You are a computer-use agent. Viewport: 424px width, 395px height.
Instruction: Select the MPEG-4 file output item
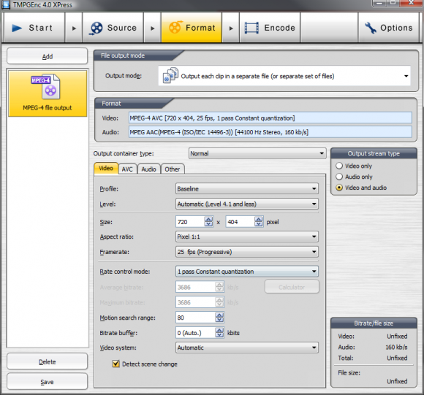pyautogui.click(x=48, y=93)
